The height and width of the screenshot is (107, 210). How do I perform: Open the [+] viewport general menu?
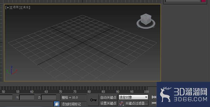click(x=8, y=7)
